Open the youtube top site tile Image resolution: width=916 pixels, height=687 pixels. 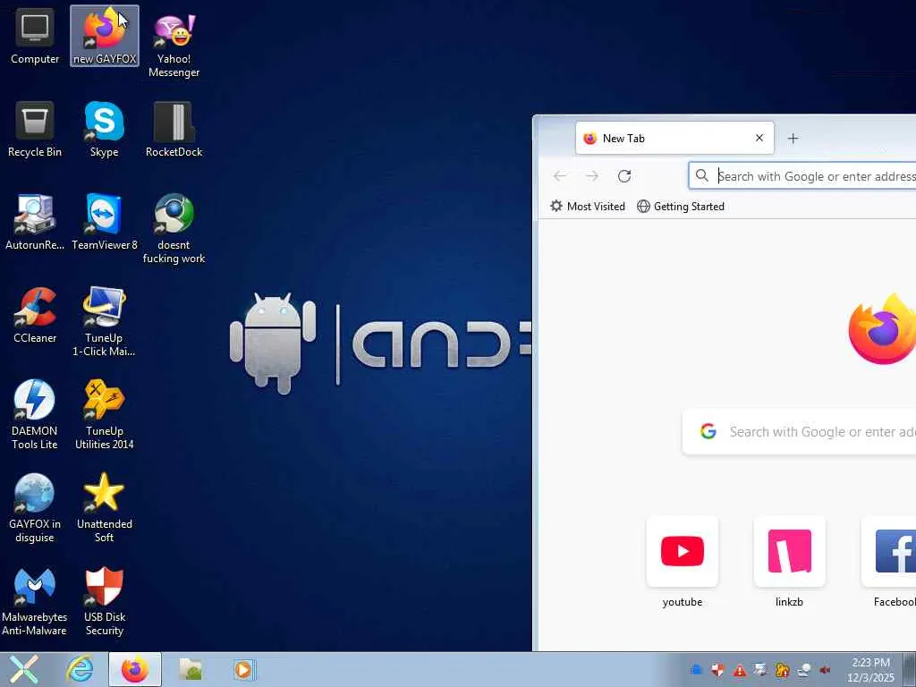683,562
